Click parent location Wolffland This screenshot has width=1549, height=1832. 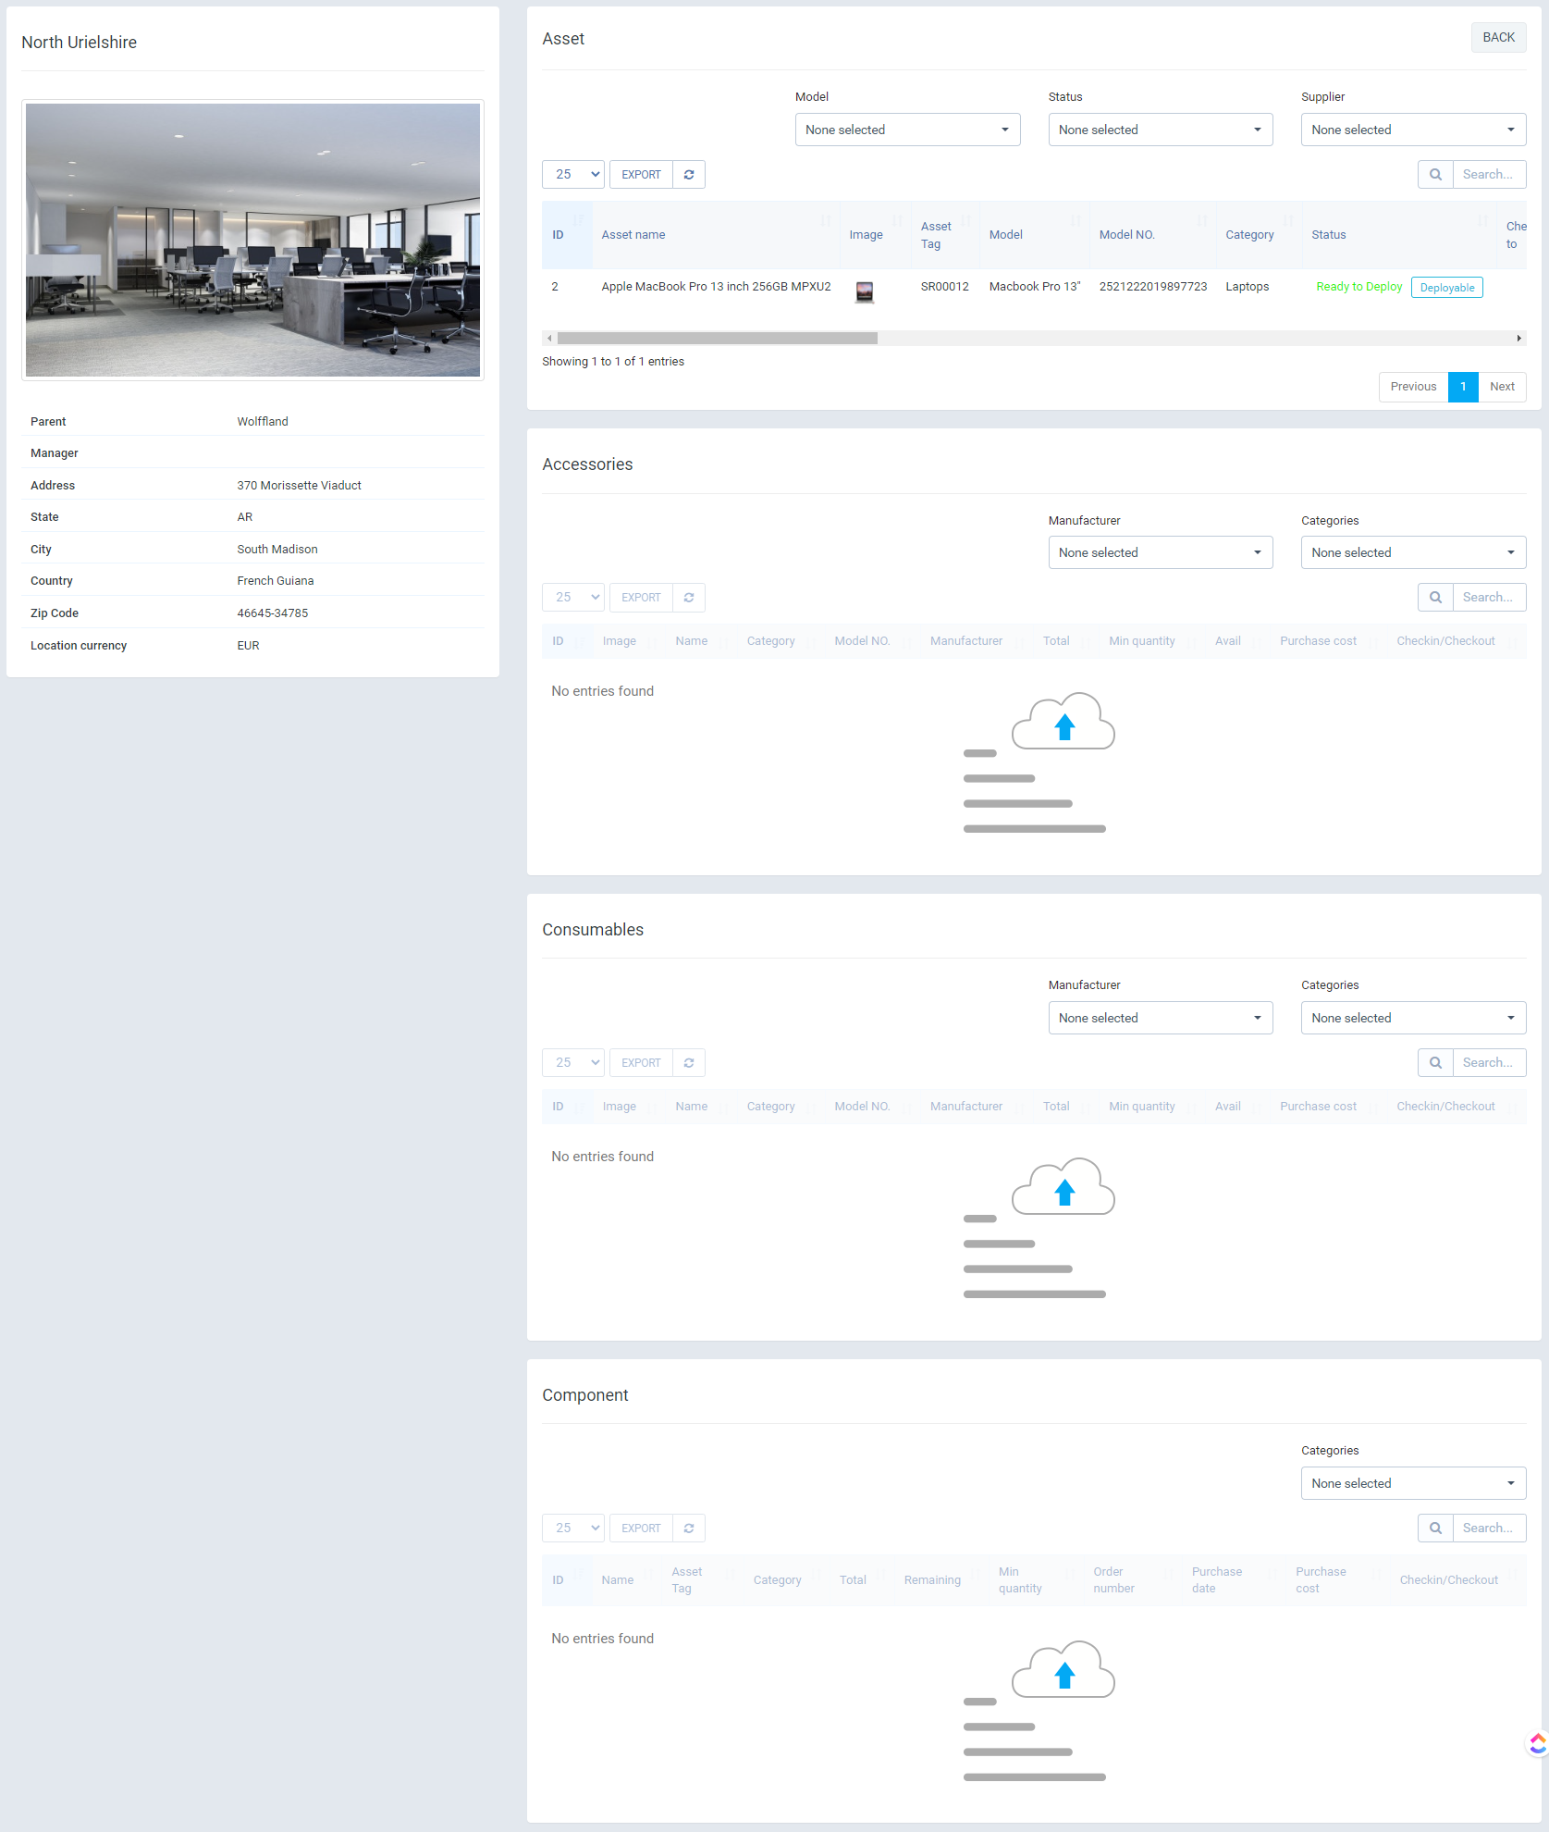coord(263,422)
